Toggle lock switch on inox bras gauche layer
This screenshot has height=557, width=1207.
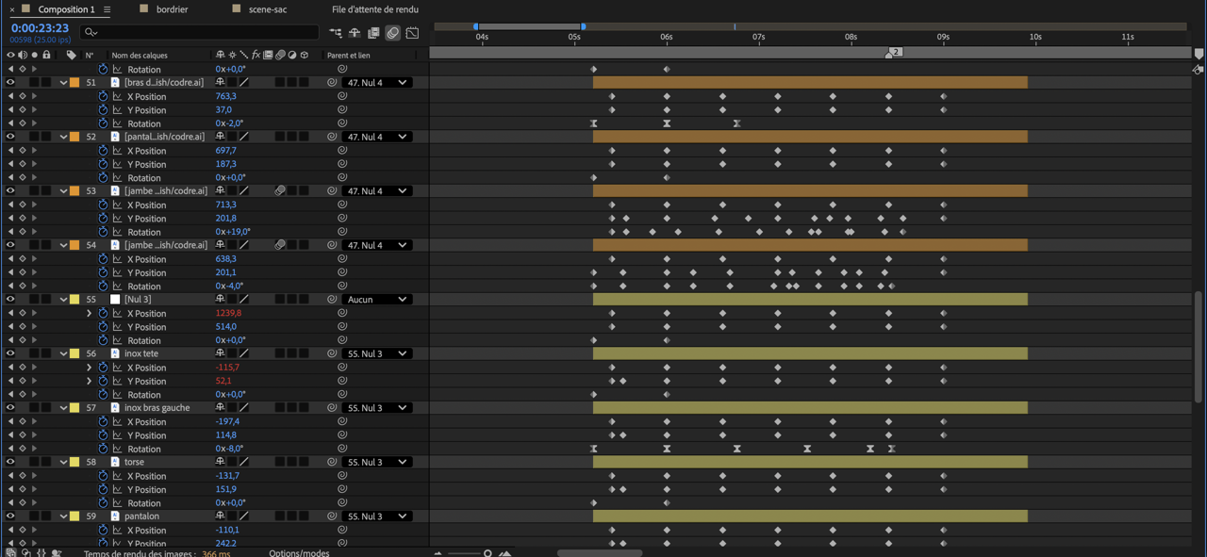[46, 408]
